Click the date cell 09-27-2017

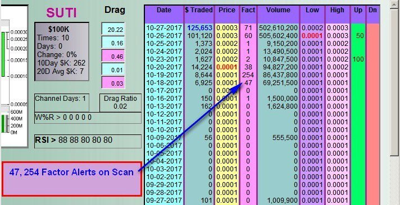(164, 201)
